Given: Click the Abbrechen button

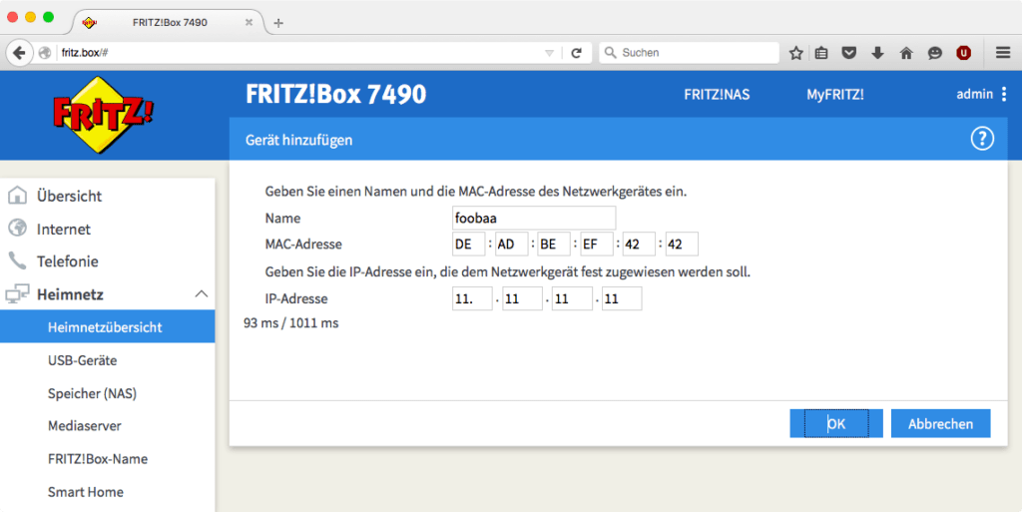Looking at the screenshot, I should (940, 423).
